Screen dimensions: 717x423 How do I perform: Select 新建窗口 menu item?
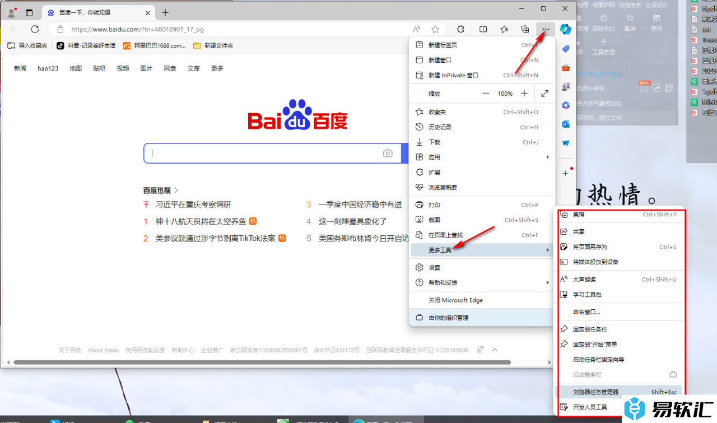pyautogui.click(x=482, y=61)
